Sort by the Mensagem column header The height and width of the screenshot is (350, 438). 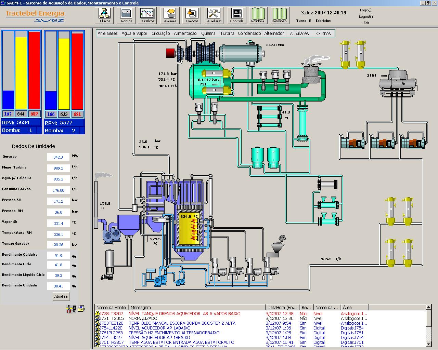[197, 307]
